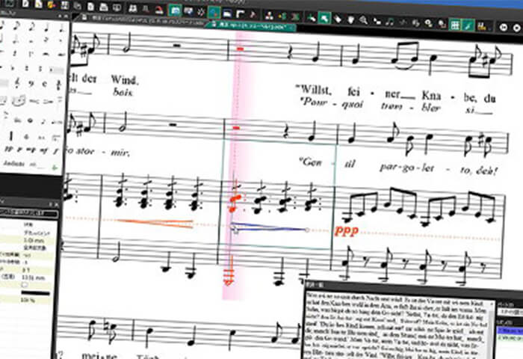Pick the pp dynamic in palette

(8, 150)
